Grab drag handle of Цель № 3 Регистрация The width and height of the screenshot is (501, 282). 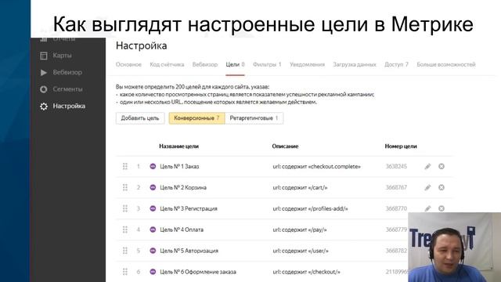coord(125,208)
